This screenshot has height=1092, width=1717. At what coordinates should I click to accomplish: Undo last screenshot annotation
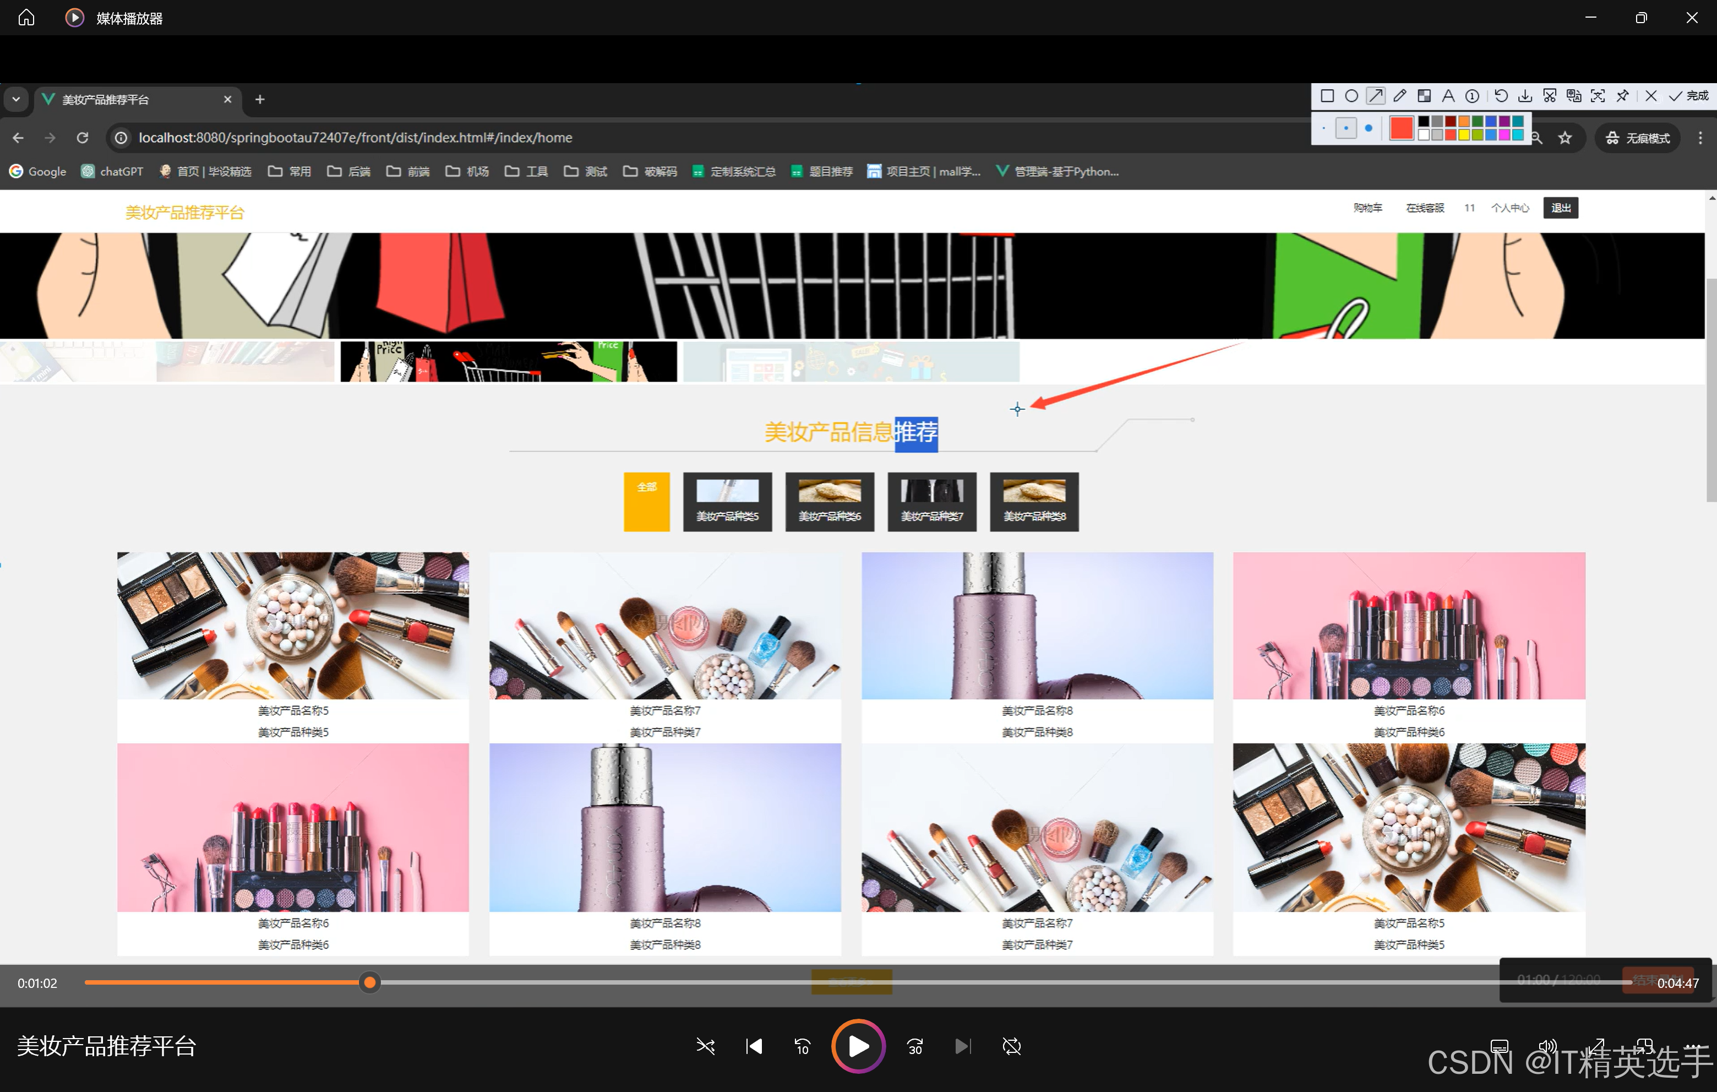point(1501,96)
